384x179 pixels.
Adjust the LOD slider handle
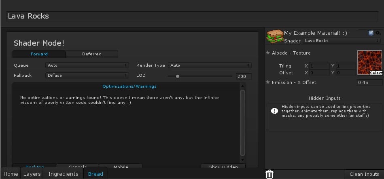[178, 76]
